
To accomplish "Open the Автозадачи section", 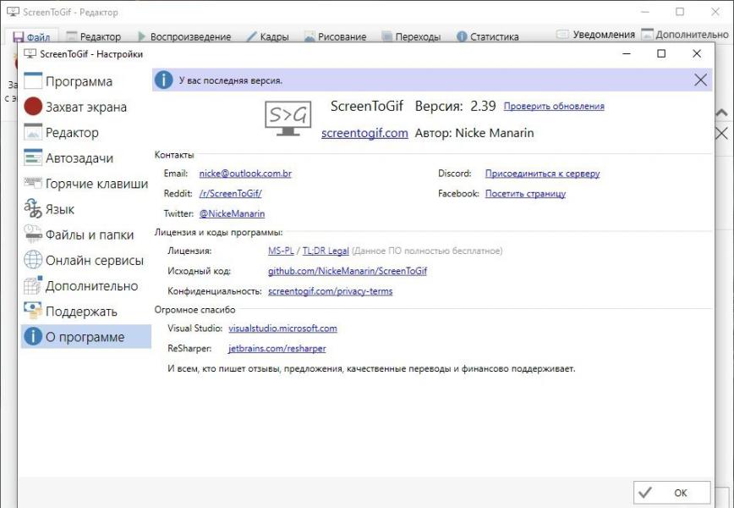I will [x=85, y=158].
